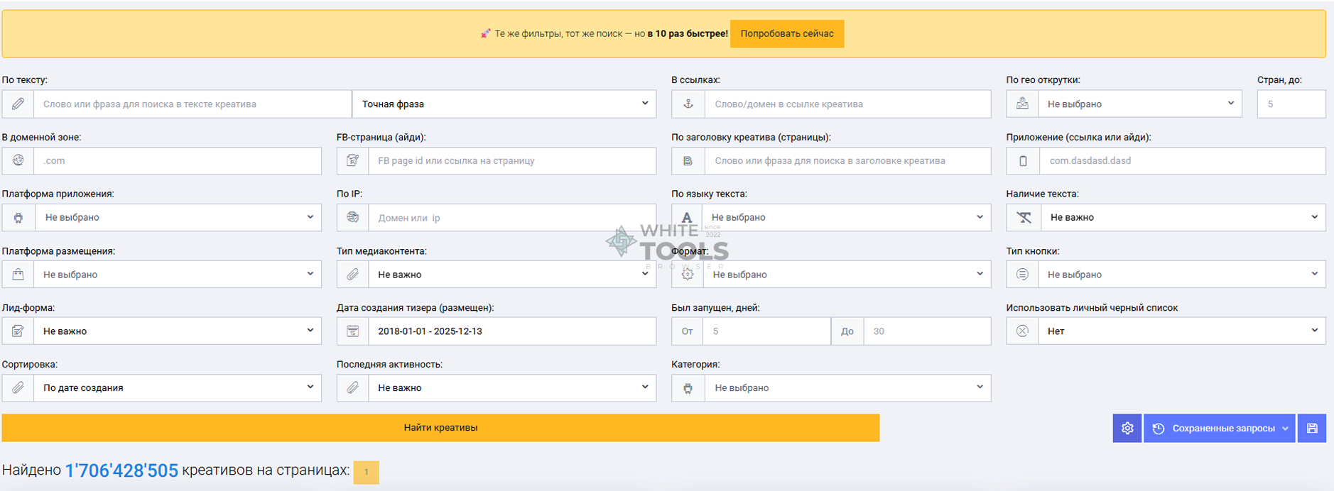Click the pencil icon beside text search
The height and width of the screenshot is (491, 1334).
[18, 104]
